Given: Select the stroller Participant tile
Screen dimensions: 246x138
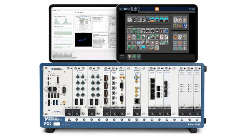Looking at the screenshot, I should [x=180, y=48].
